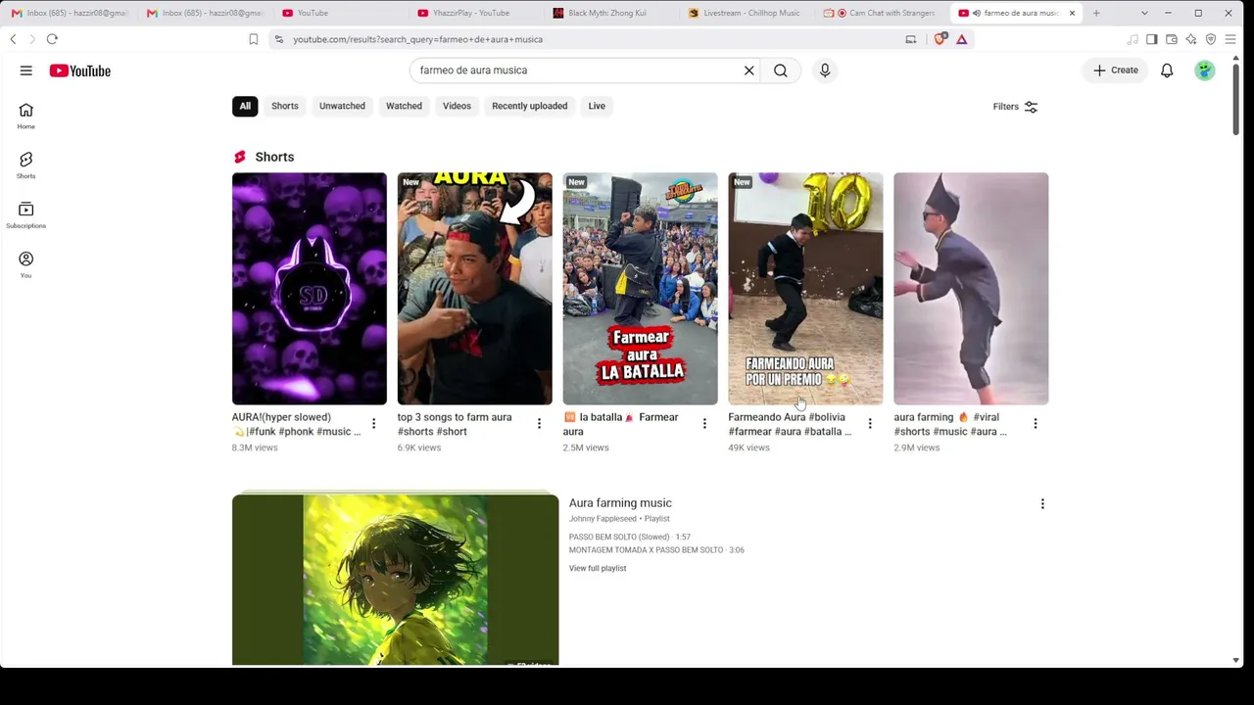Submit search with the magnifier button
1254x705 pixels.
coord(781,70)
